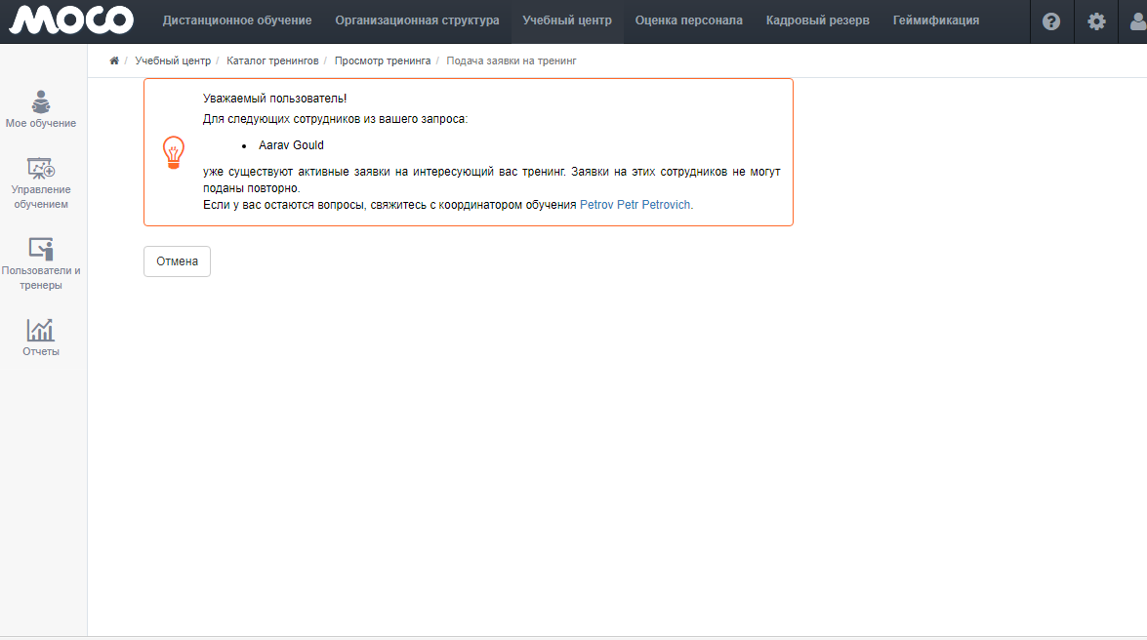The width and height of the screenshot is (1147, 640).
Task: Go to home via breadcrumb house icon
Action: (114, 60)
